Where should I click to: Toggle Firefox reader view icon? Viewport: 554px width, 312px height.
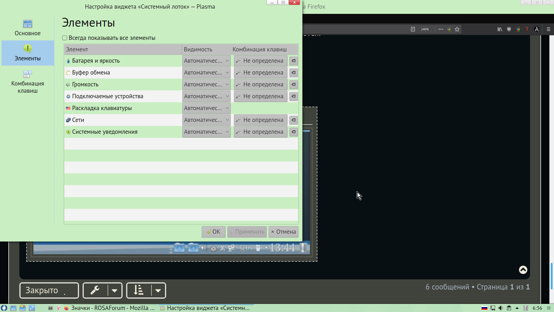pyautogui.click(x=413, y=29)
